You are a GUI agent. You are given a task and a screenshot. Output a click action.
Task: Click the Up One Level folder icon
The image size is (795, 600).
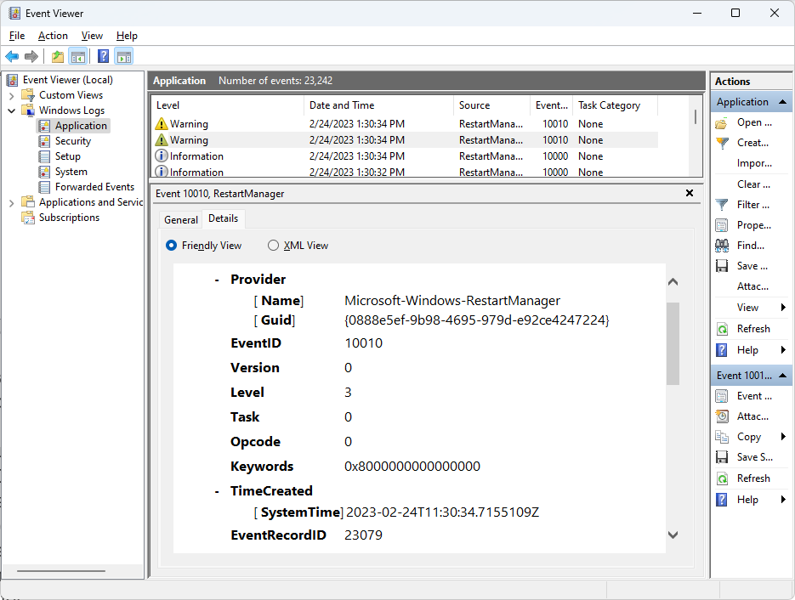pyautogui.click(x=58, y=56)
